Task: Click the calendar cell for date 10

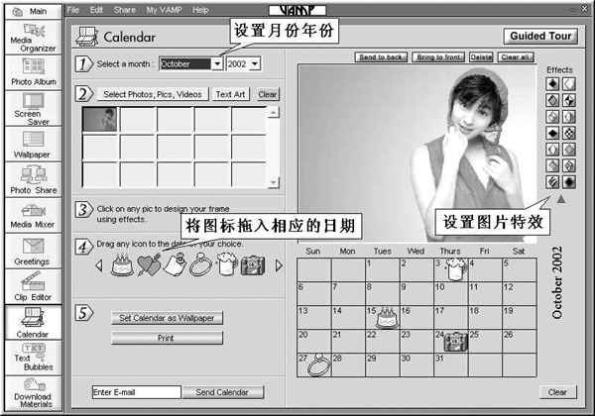Action: tap(451, 294)
